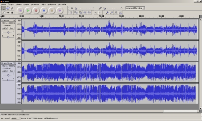The width and height of the screenshot is (202, 121).
Task: Adjust gain slider of 909-EN track
Action: [x=8, y=32]
